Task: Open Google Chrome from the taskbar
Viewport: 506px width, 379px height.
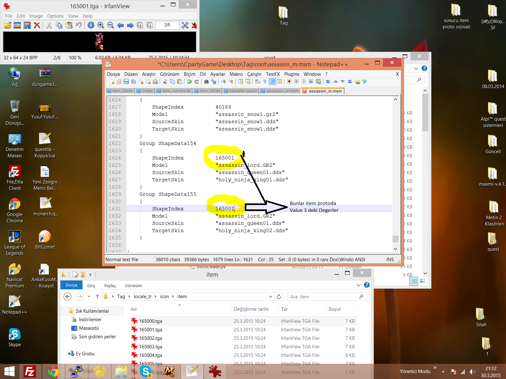Action: point(53,371)
